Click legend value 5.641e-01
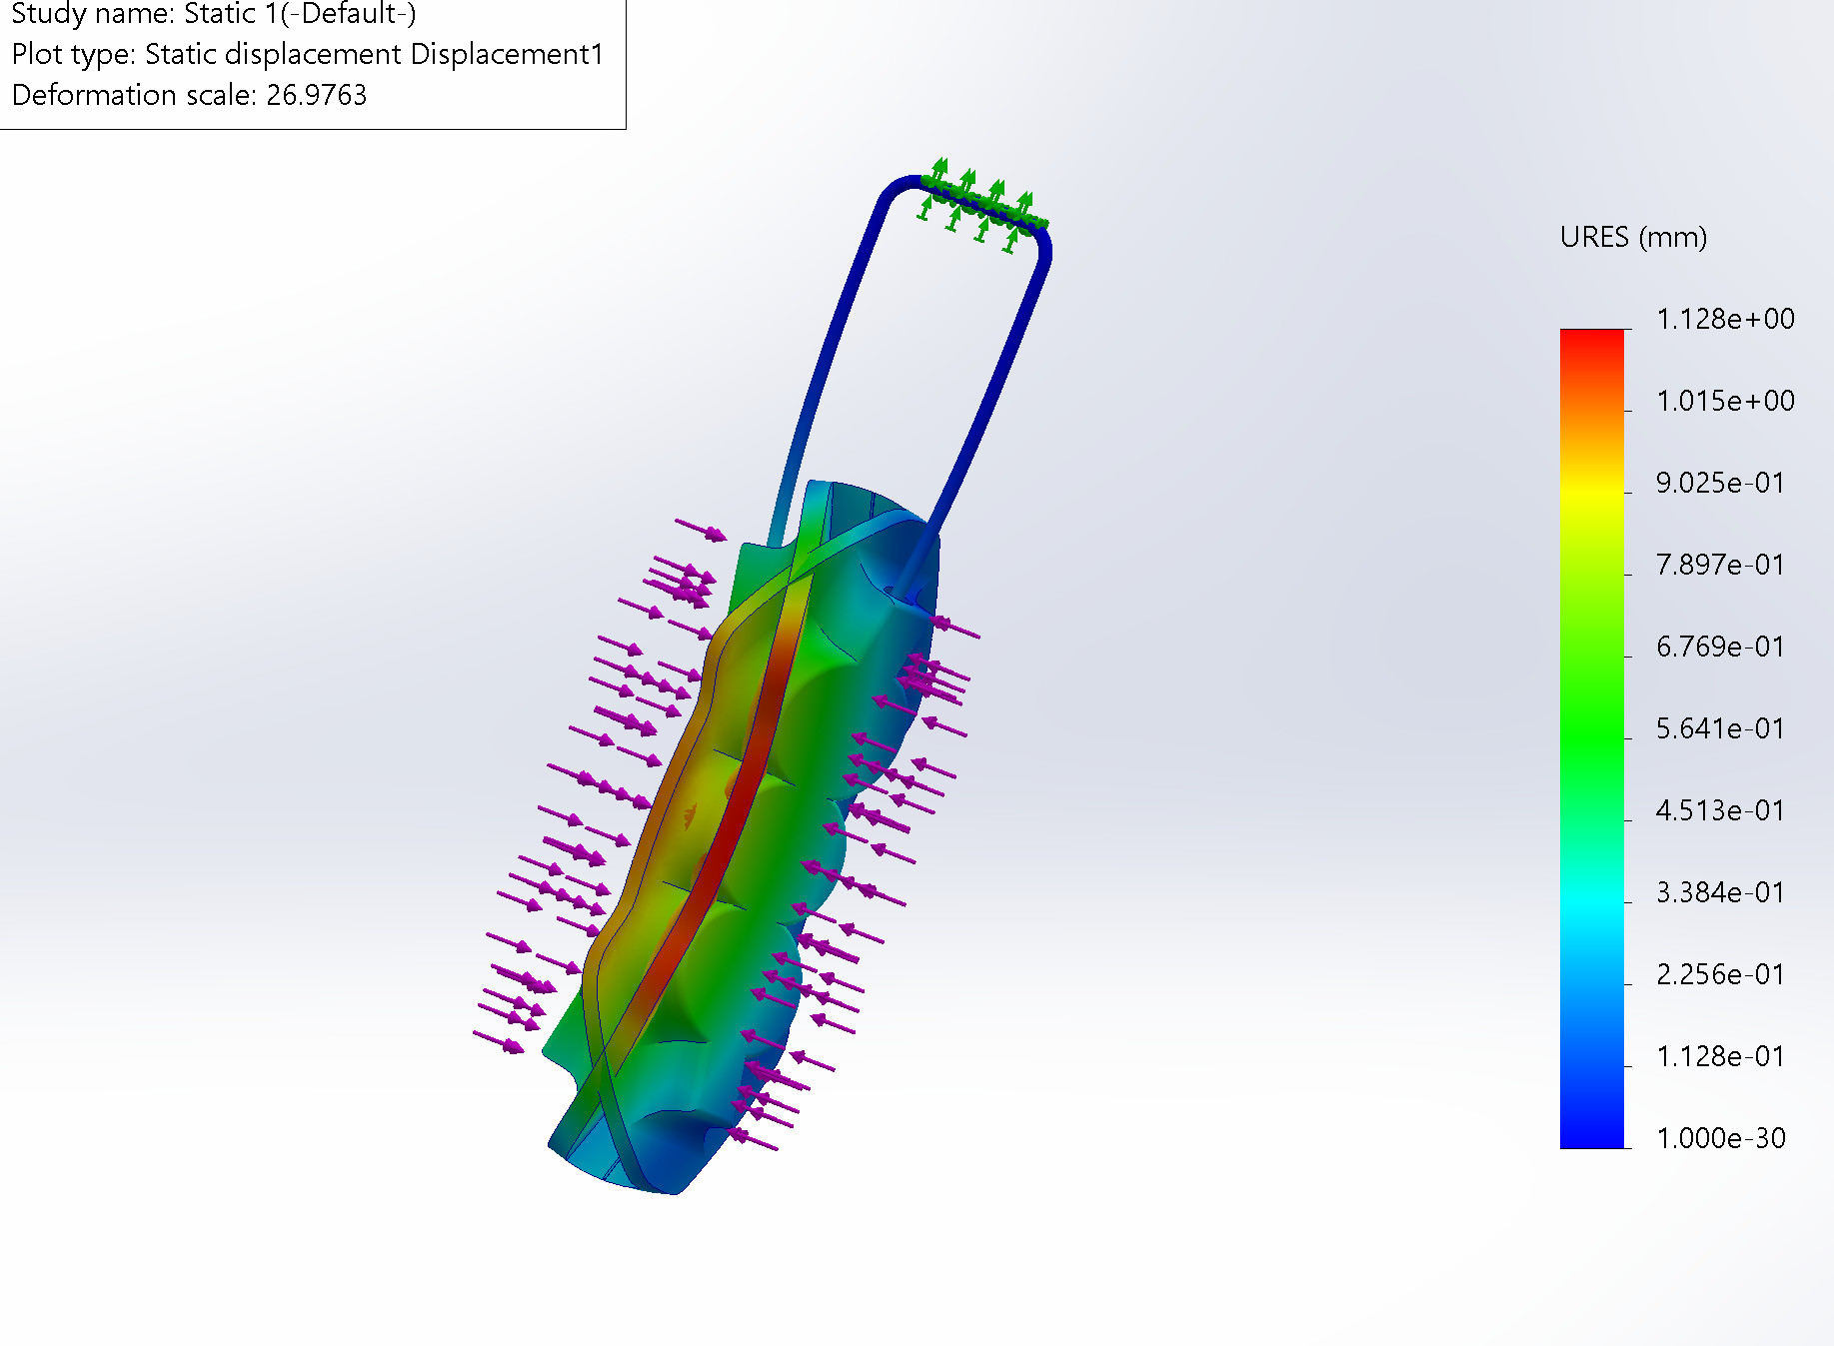The image size is (1834, 1346). 1720,728
